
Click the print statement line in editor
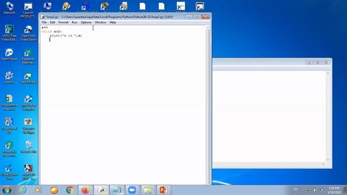tap(66, 36)
